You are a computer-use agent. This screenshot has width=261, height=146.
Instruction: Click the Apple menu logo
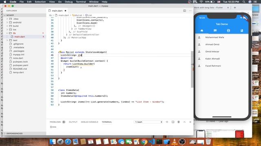pos(5,2)
